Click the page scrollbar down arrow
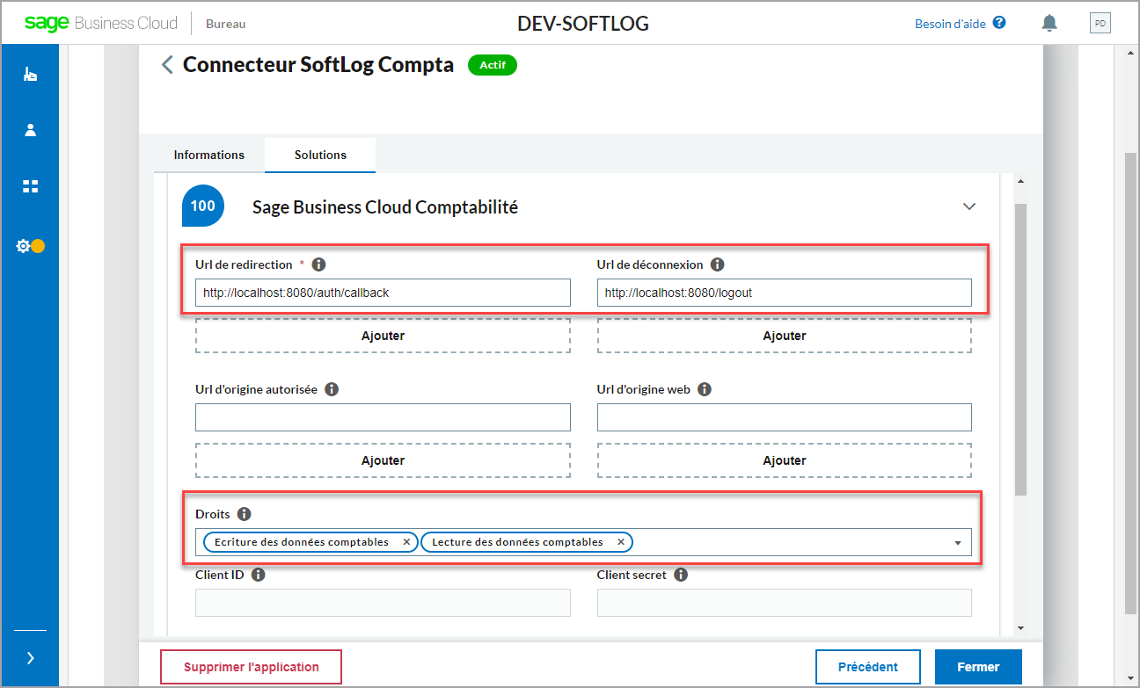Viewport: 1140px width, 688px height. (x=1130, y=677)
